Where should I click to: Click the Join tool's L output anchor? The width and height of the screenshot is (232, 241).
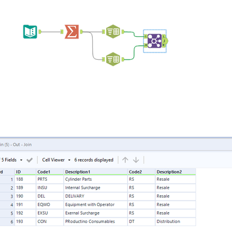click(164, 36)
